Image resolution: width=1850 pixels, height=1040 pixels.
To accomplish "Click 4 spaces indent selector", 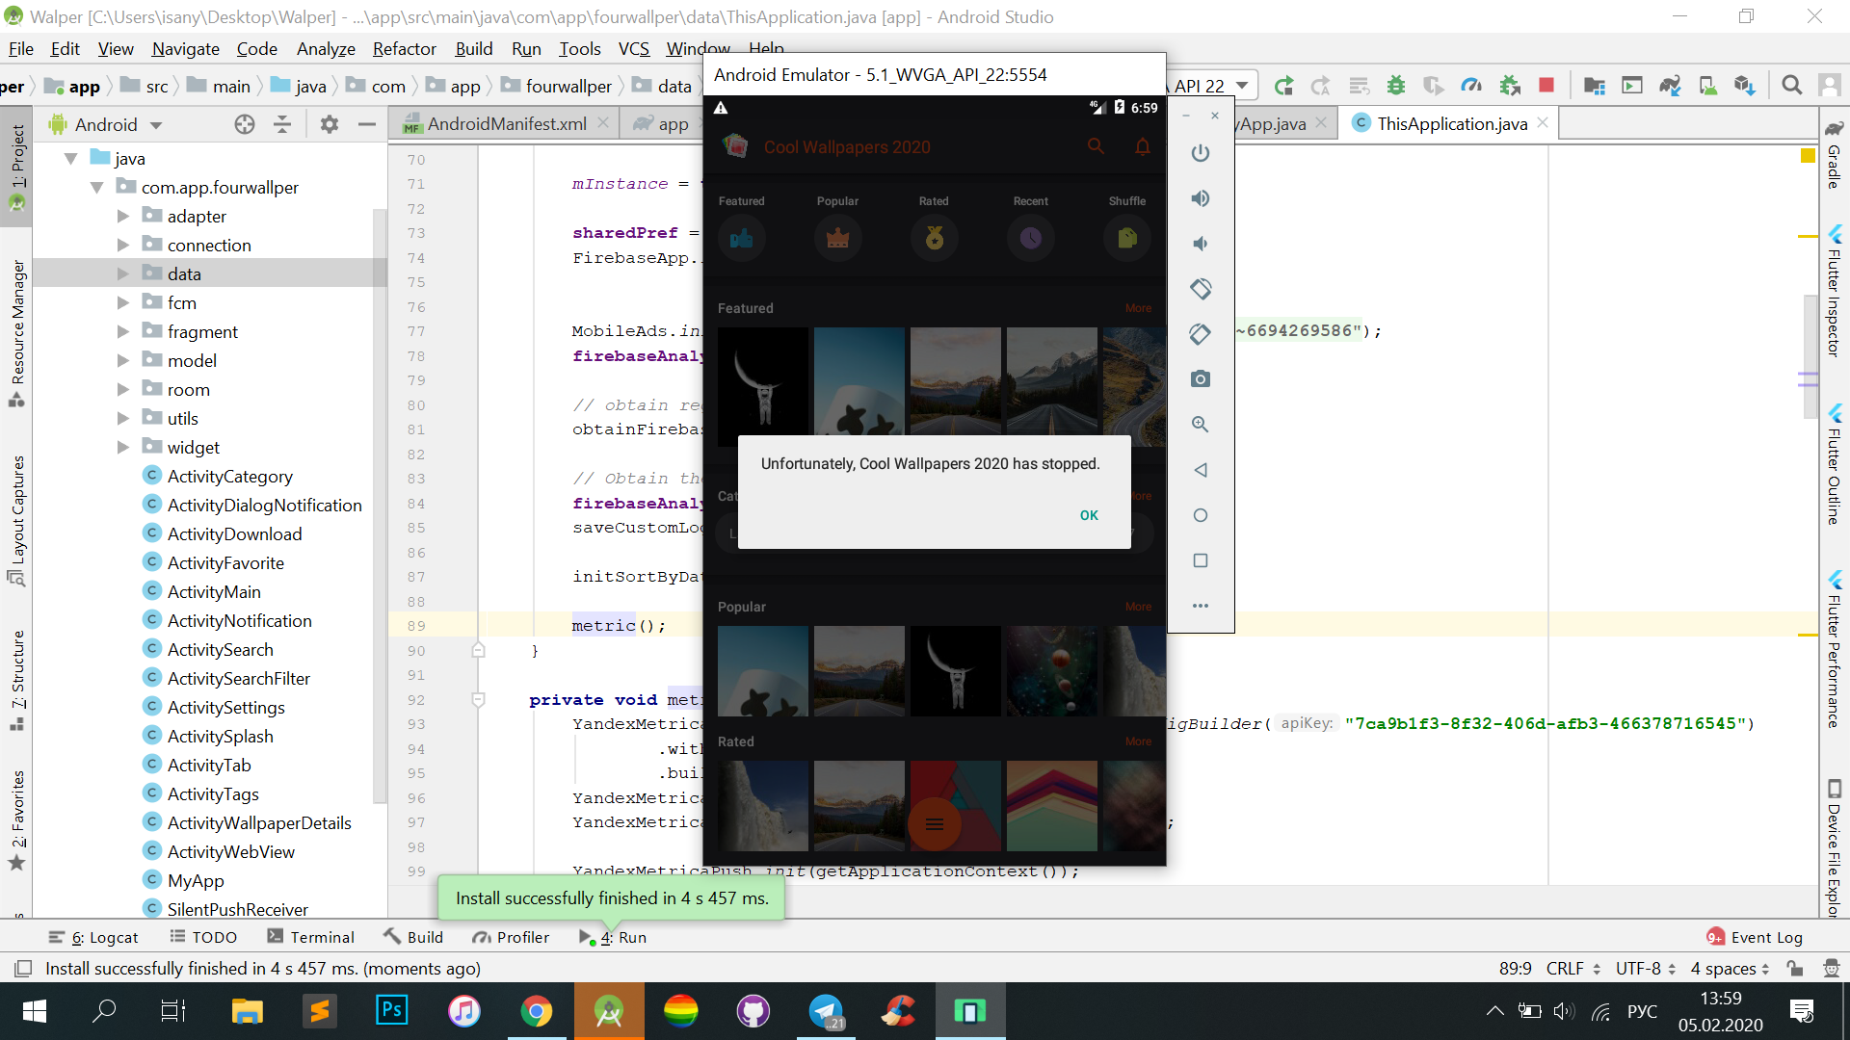I will coord(1731,968).
